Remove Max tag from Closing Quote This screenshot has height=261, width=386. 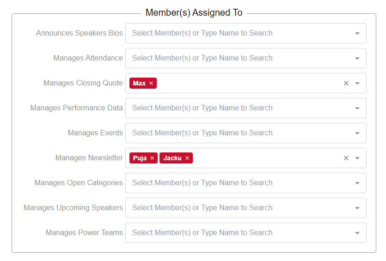(x=151, y=84)
